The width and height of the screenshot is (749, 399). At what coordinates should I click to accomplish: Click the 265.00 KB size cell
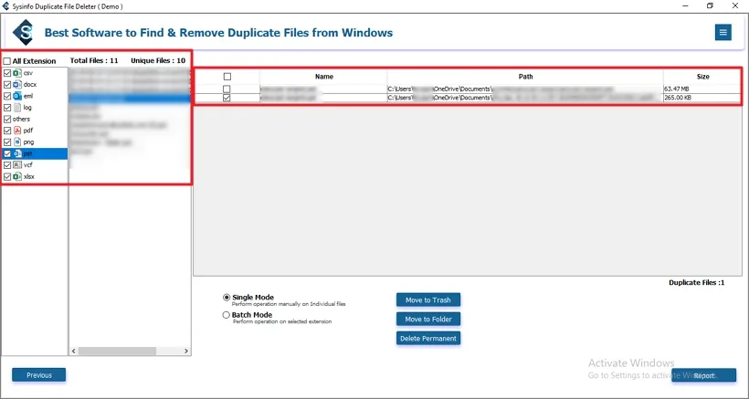[702, 98]
